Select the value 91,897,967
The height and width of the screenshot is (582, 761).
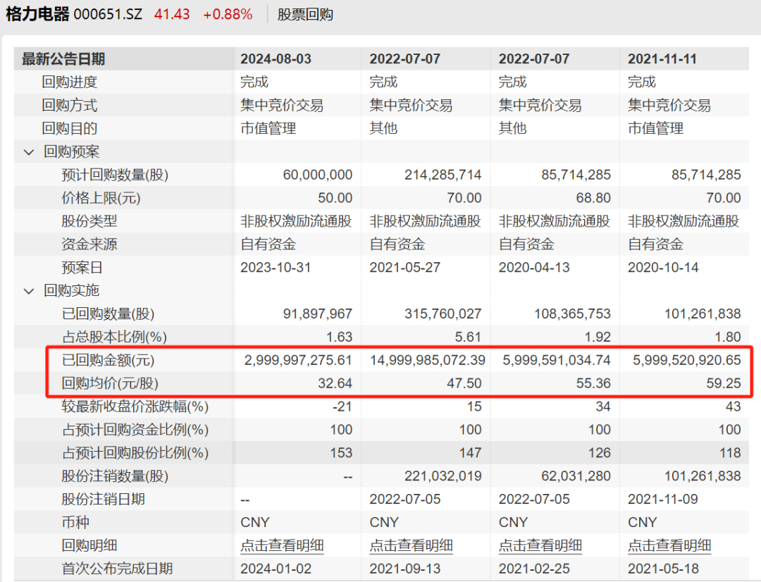click(317, 314)
